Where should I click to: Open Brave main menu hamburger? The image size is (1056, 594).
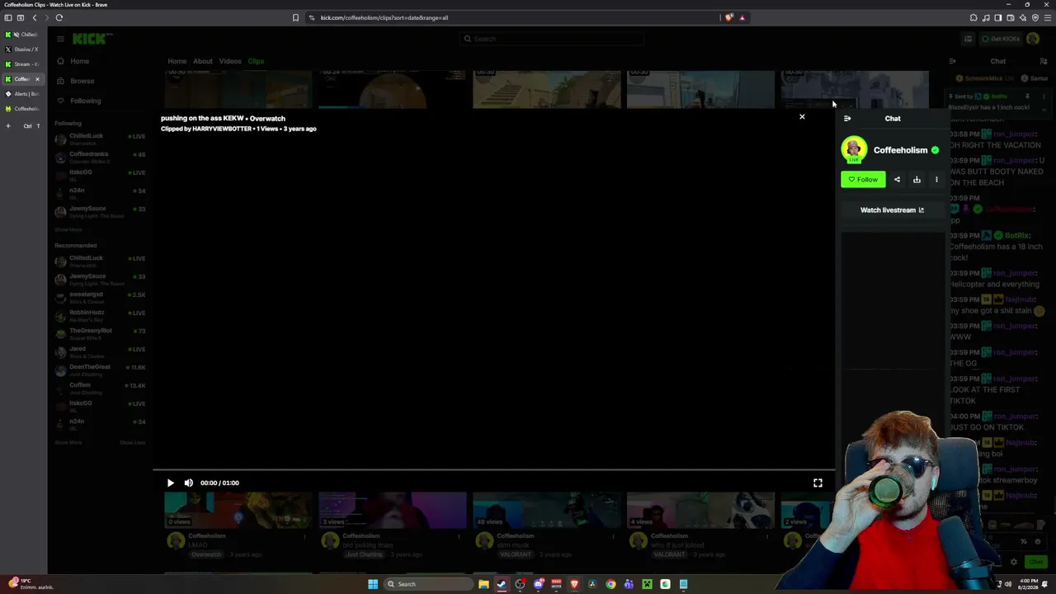1048,17
